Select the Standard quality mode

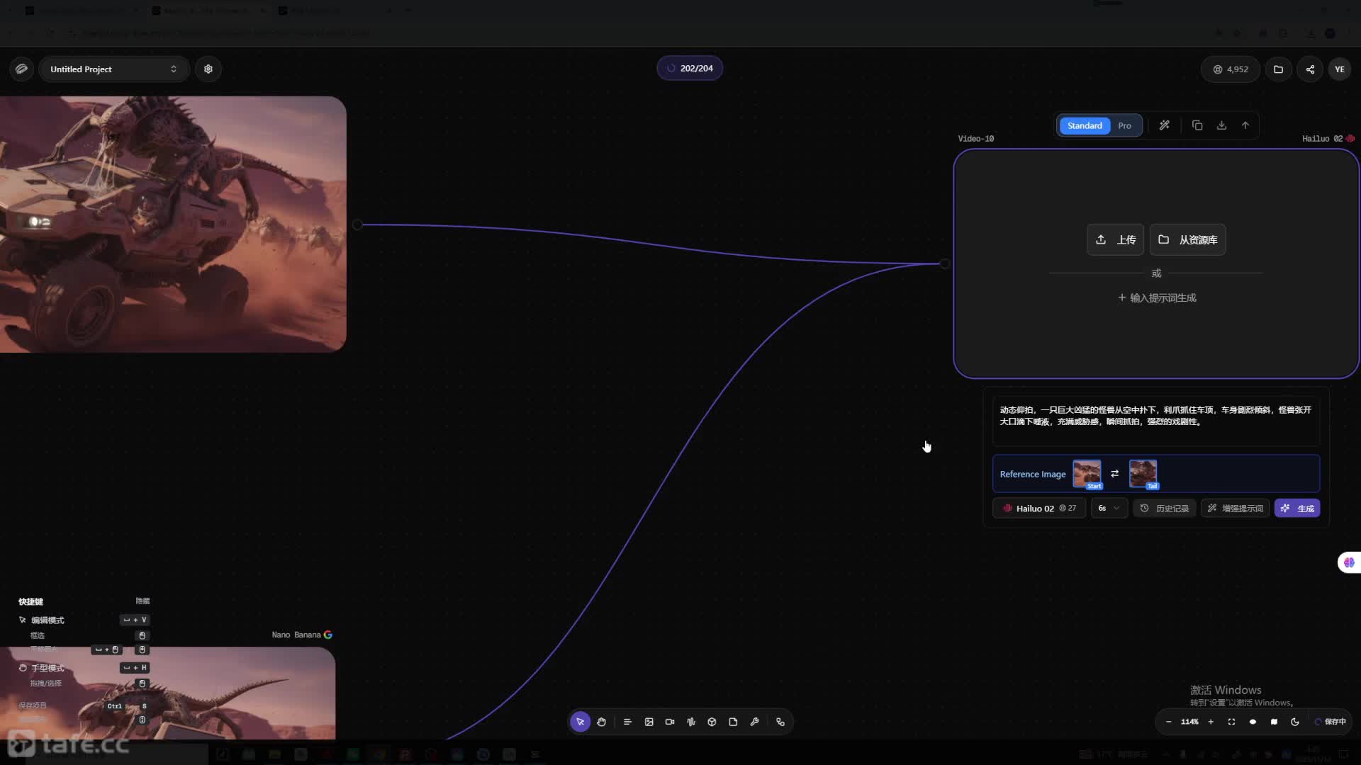point(1085,125)
